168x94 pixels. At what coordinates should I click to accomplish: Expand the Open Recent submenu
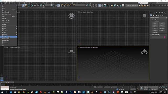[9, 12]
